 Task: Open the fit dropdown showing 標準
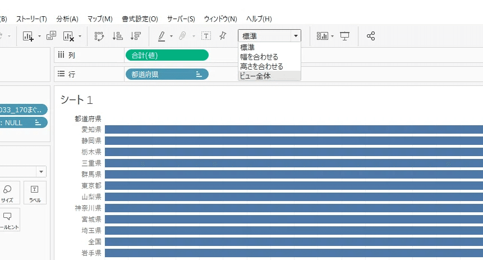[x=269, y=36]
